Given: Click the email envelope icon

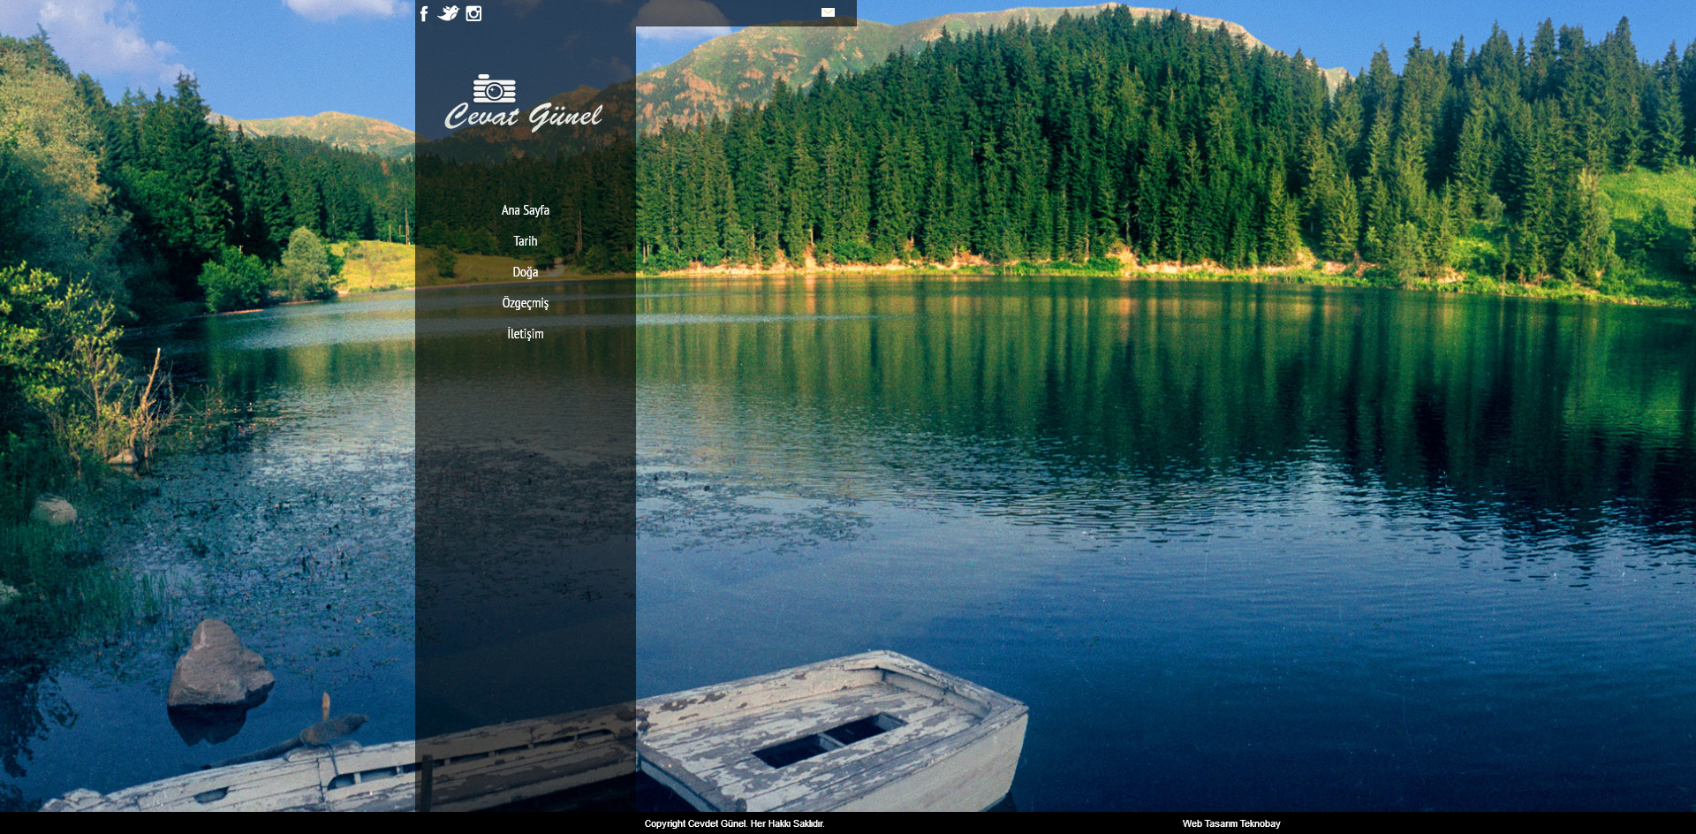Looking at the screenshot, I should tap(828, 12).
